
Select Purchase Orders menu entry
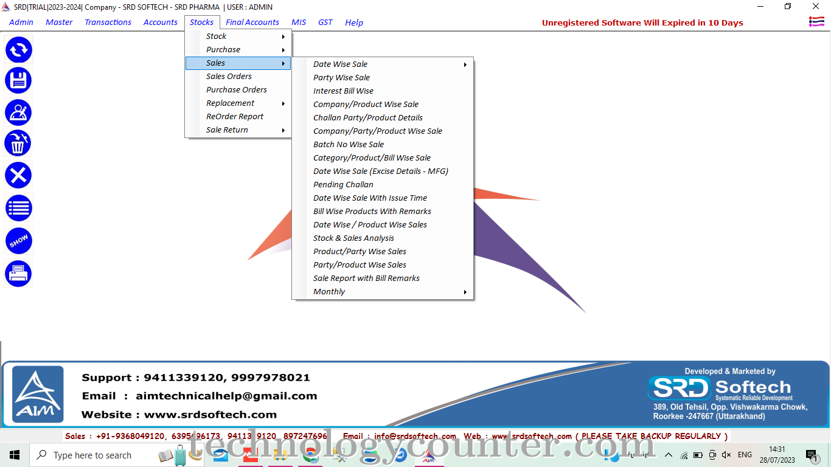click(x=238, y=90)
